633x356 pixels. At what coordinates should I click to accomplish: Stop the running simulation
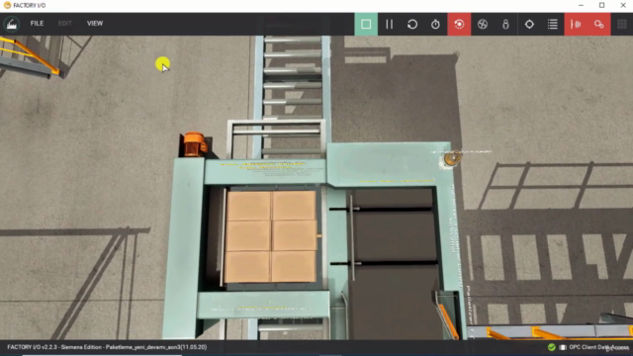[x=366, y=24]
